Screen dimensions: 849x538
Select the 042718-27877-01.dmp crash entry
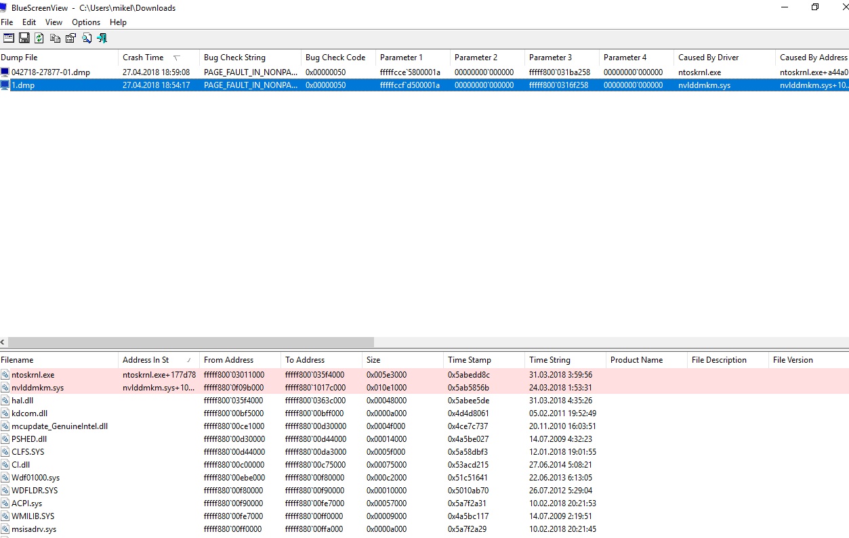point(51,72)
